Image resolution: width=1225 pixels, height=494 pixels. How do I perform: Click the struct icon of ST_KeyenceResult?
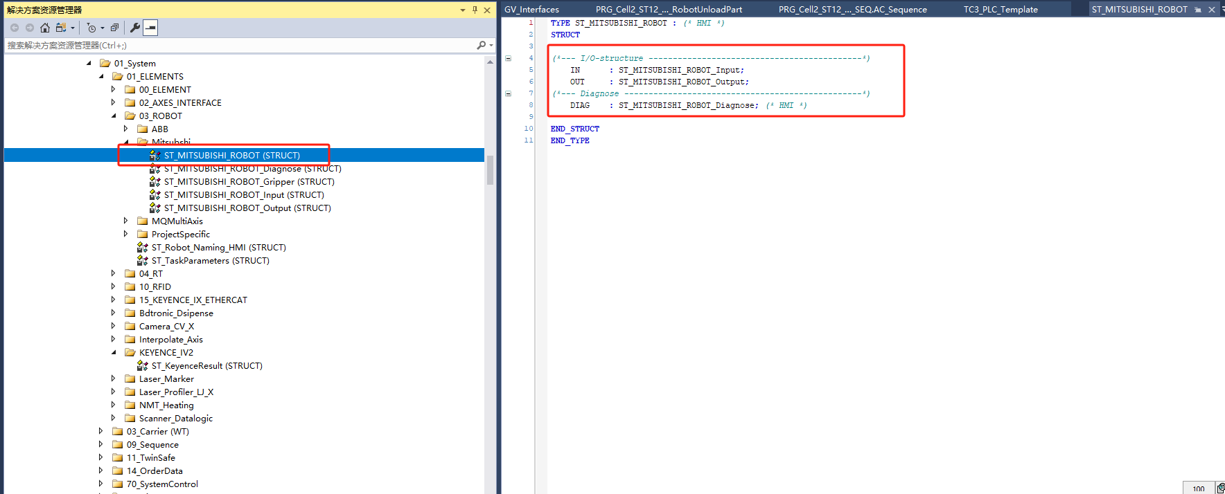143,365
